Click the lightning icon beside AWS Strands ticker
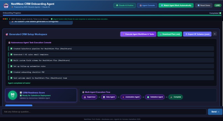Screen dimensions: 223x121 pyautogui.click(x=10, y=19)
